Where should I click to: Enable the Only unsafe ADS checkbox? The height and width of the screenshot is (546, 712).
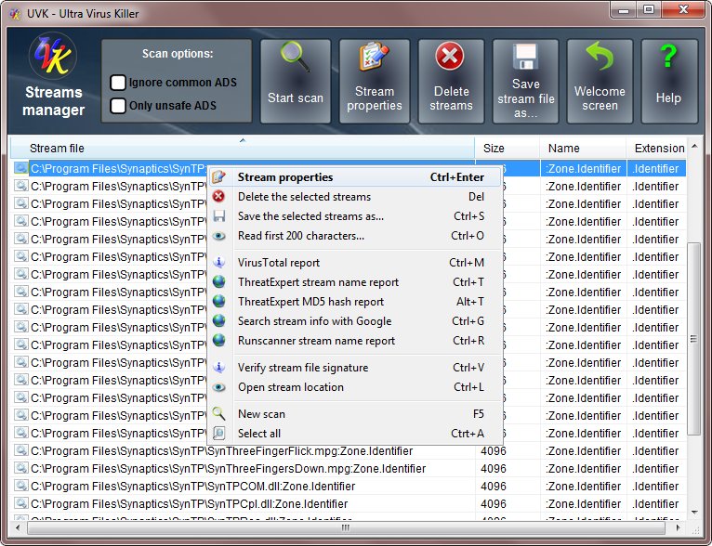pos(118,106)
